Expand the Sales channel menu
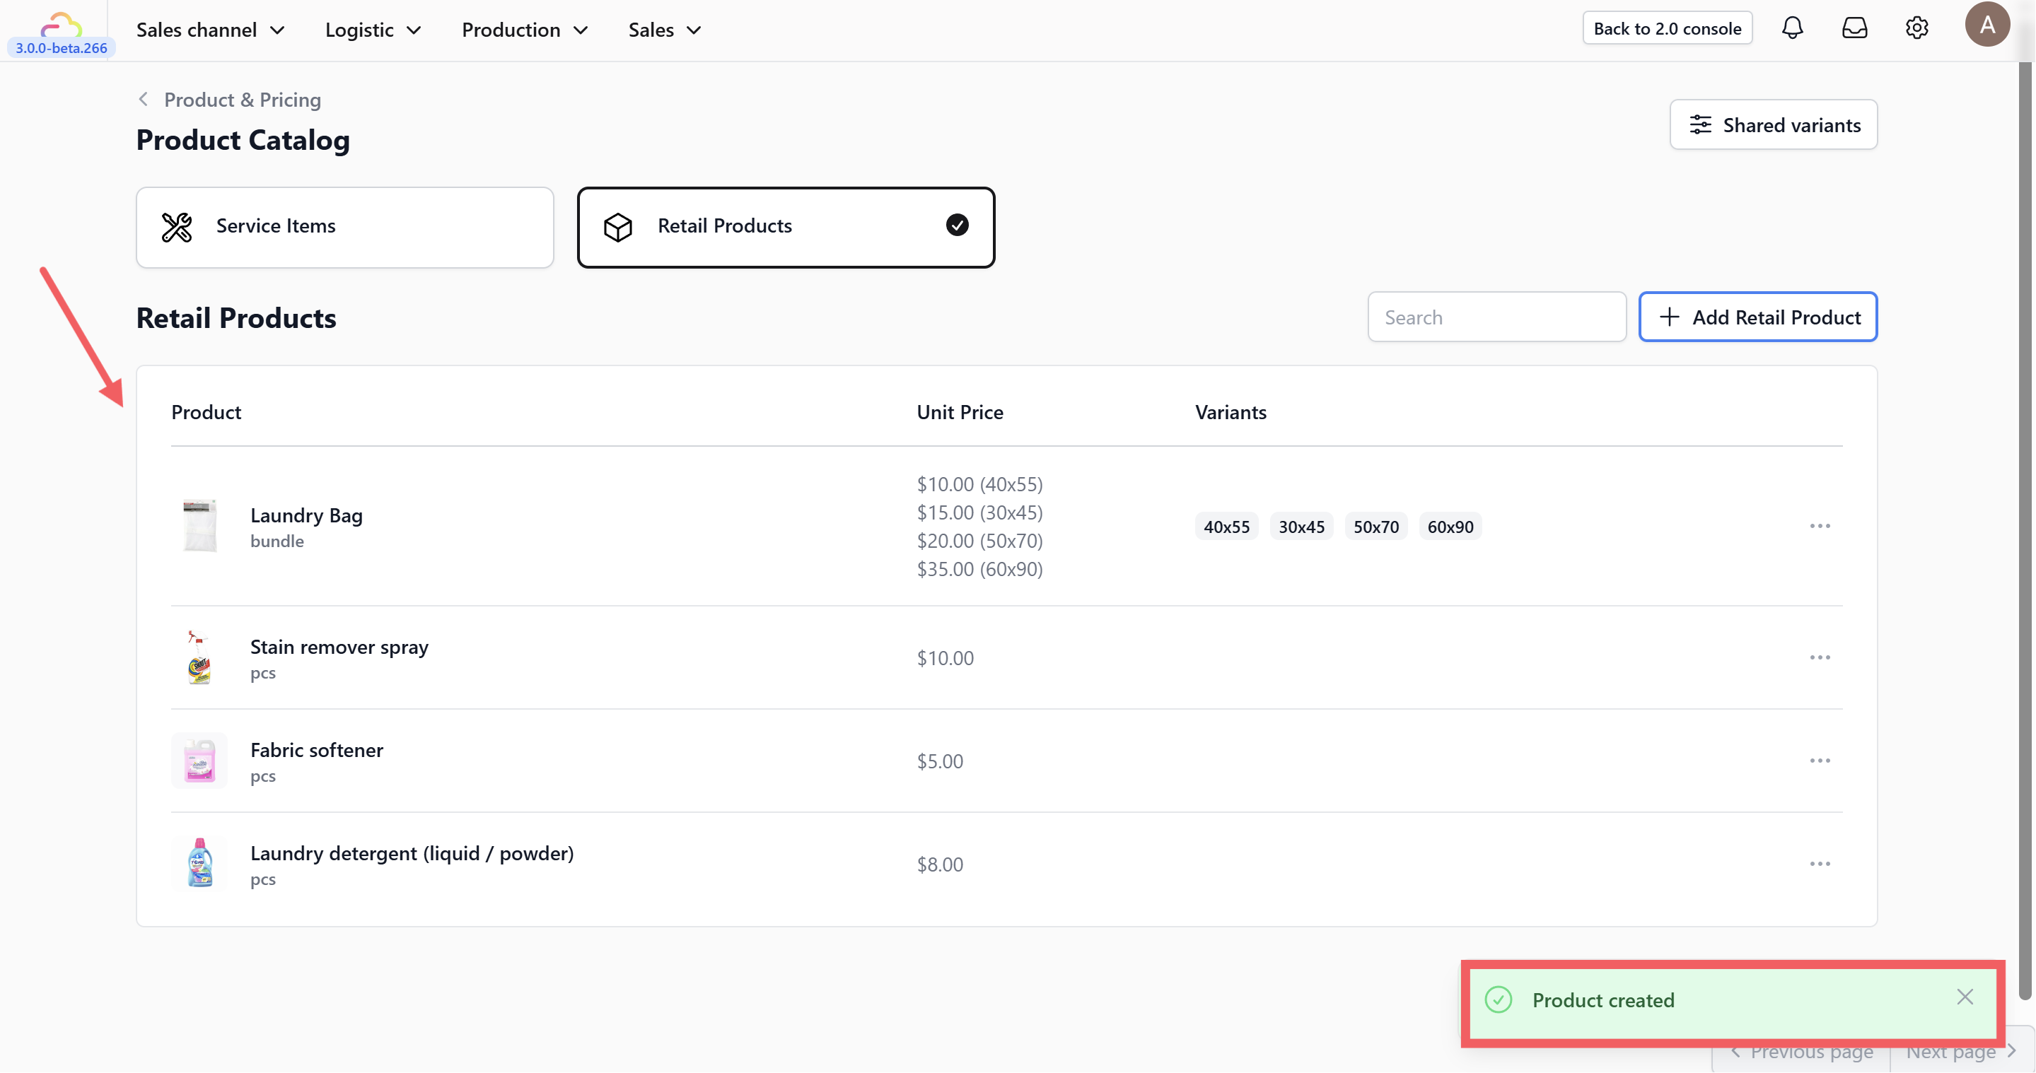Viewport: 2036px width, 1073px height. point(210,30)
